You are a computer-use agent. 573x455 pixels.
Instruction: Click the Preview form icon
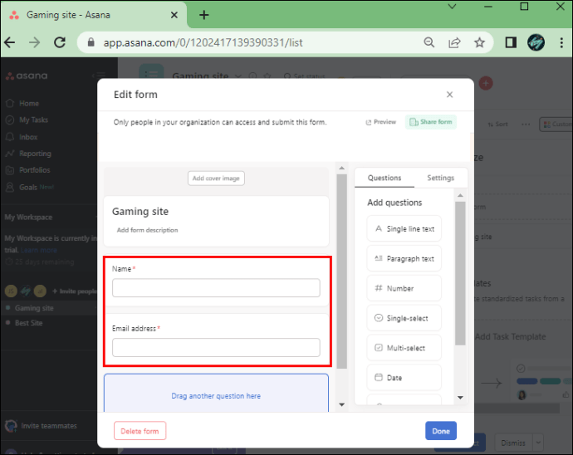tap(369, 122)
